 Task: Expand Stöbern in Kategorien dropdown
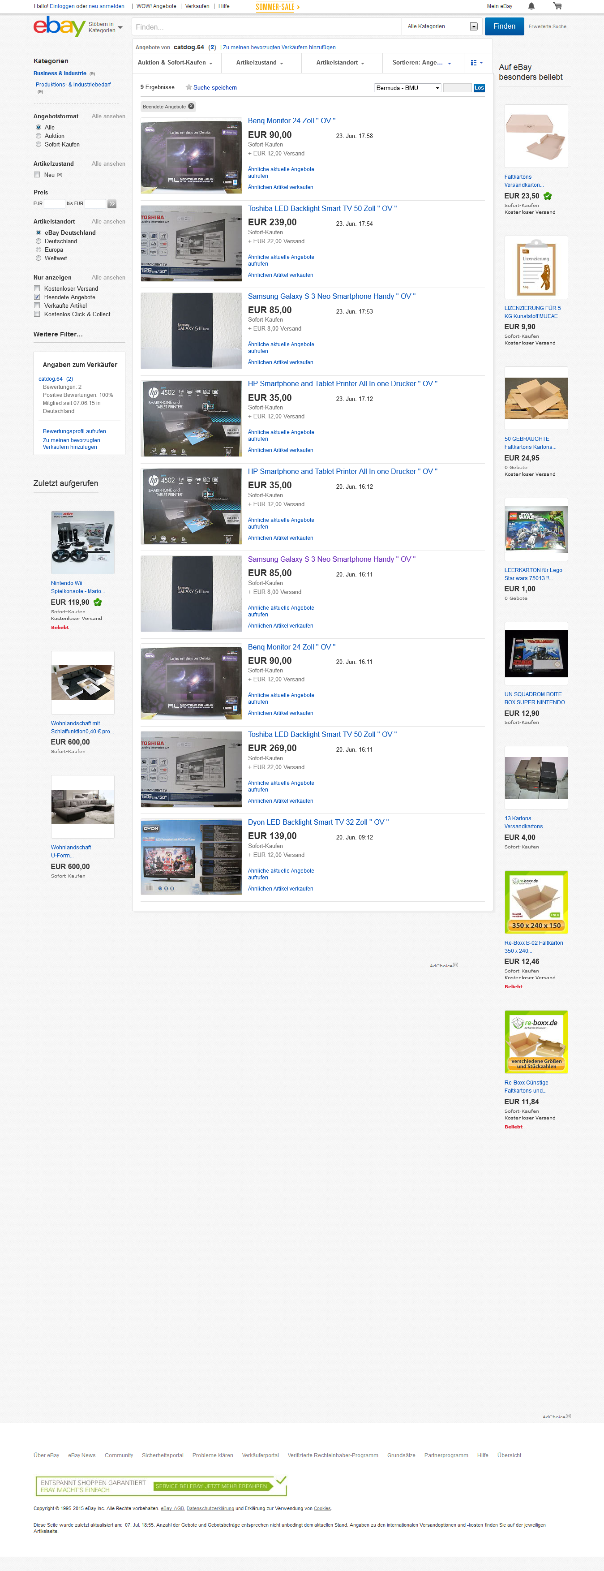pos(105,27)
